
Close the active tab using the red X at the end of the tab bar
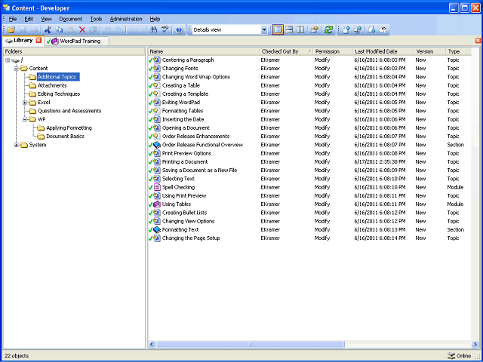point(478,41)
